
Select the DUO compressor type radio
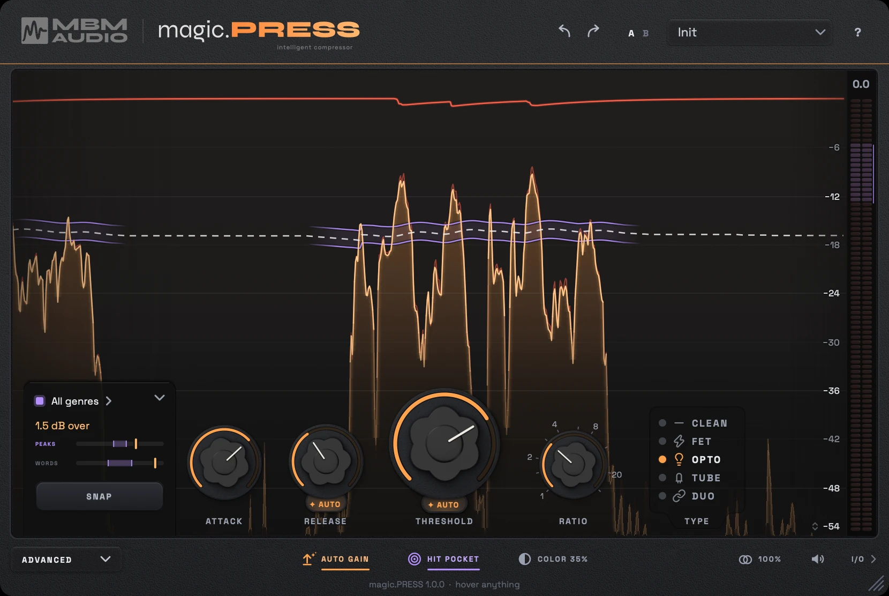662,496
